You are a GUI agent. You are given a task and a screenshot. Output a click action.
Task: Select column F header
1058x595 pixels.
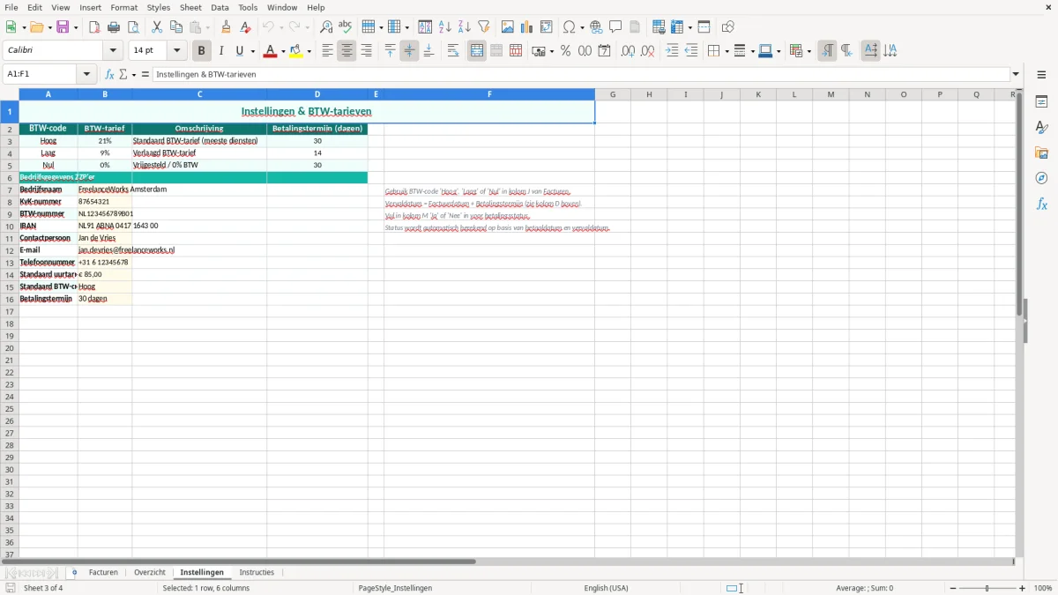click(489, 94)
